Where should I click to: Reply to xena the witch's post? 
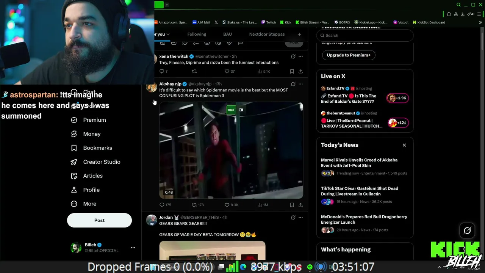pos(162,71)
